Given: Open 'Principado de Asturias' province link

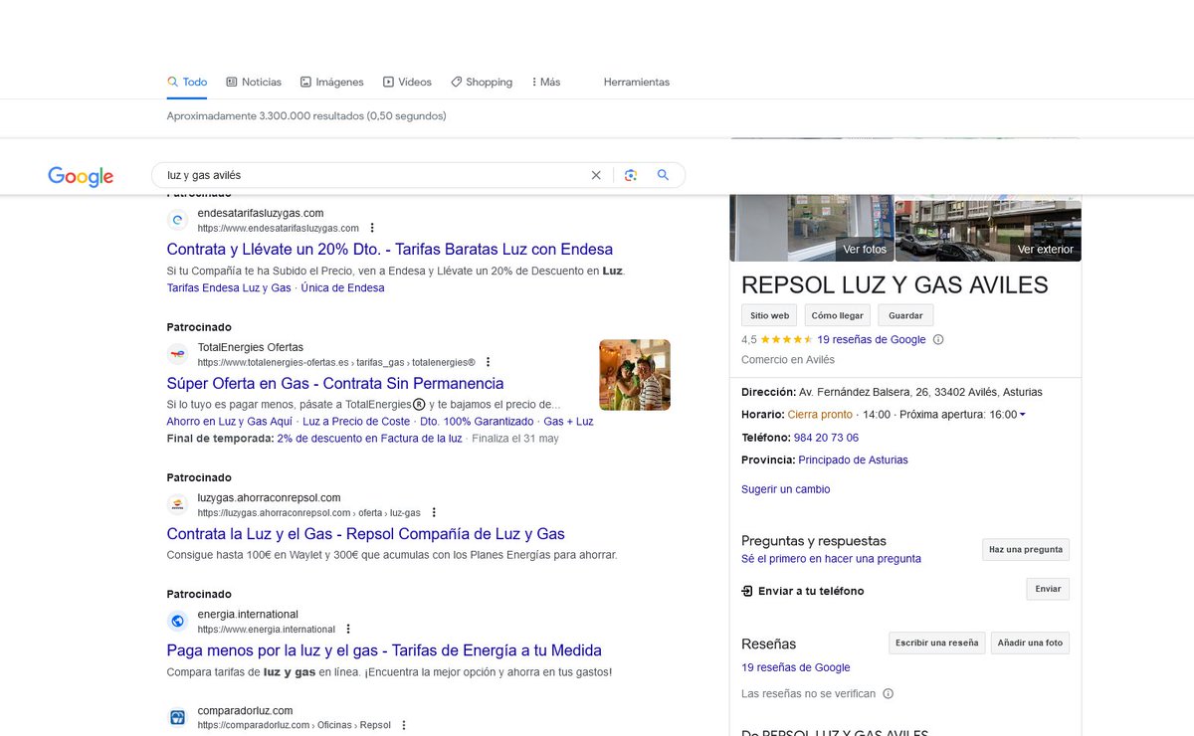Looking at the screenshot, I should point(853,460).
